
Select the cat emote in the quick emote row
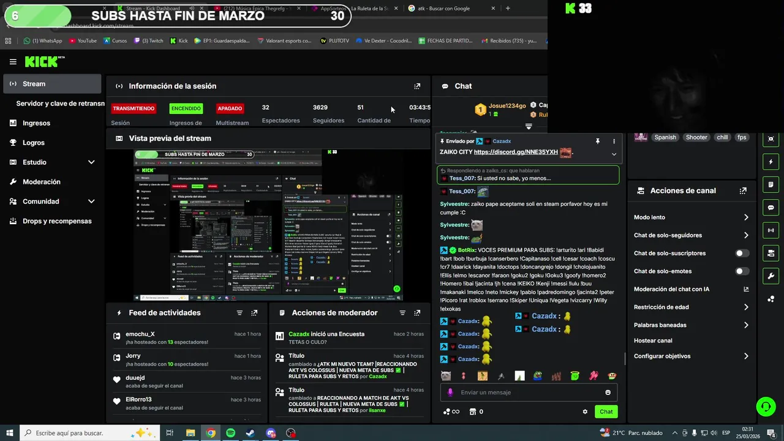point(446,375)
